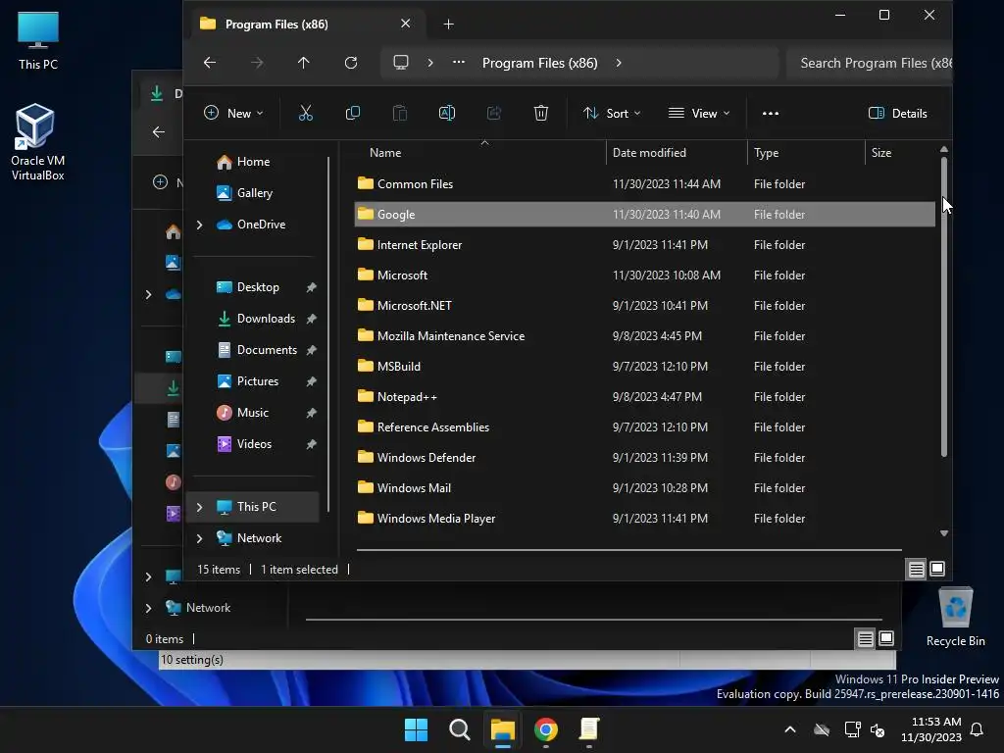
Task: Expand chevron after monitor icon in address bar
Action: (430, 63)
